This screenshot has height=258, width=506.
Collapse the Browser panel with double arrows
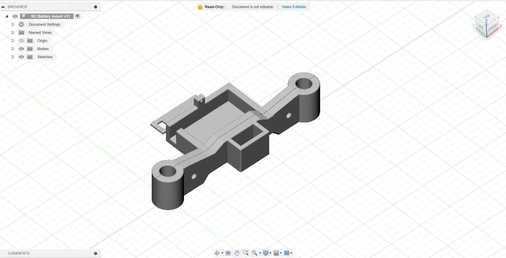tap(3, 7)
